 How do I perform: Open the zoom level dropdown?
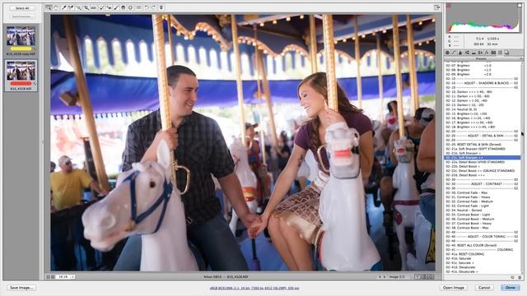pos(65,277)
